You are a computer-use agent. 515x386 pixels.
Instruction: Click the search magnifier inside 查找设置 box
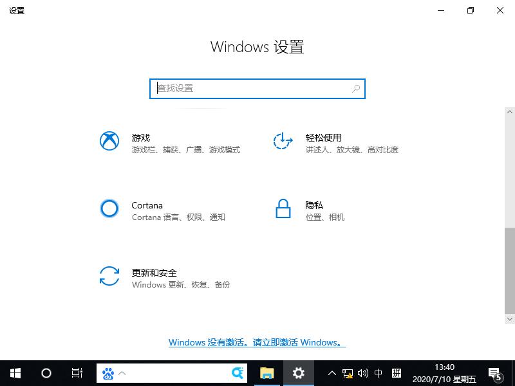(x=355, y=88)
